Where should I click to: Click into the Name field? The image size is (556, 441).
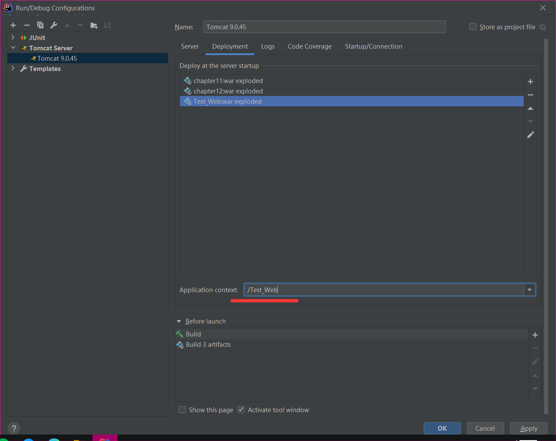pyautogui.click(x=324, y=27)
